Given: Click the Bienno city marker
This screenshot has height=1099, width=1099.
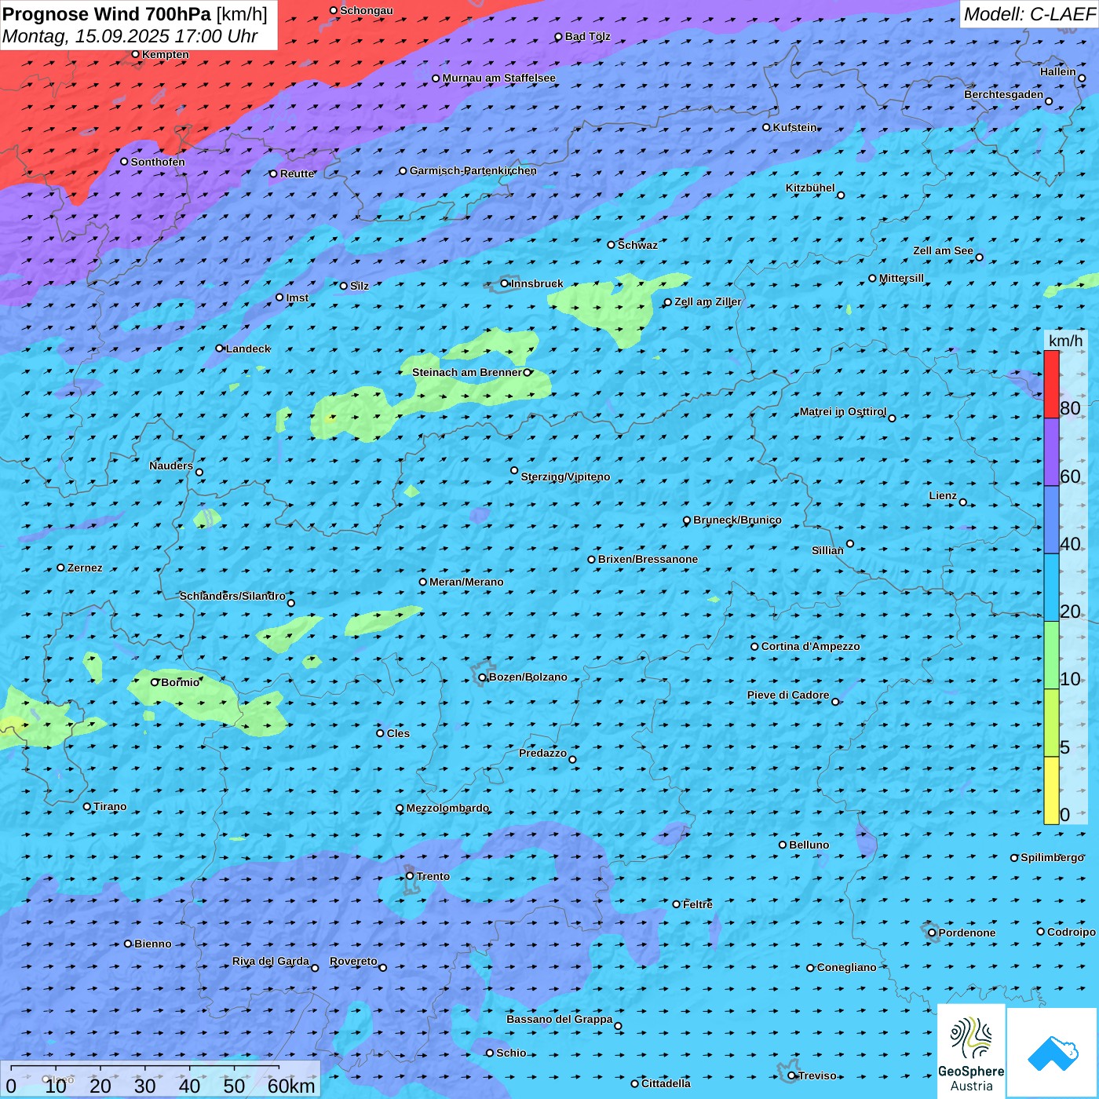Looking at the screenshot, I should click(128, 944).
